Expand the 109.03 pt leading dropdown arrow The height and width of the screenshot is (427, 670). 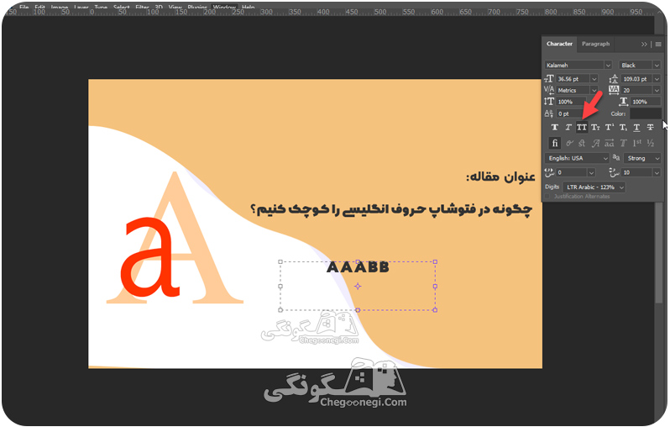pos(657,79)
